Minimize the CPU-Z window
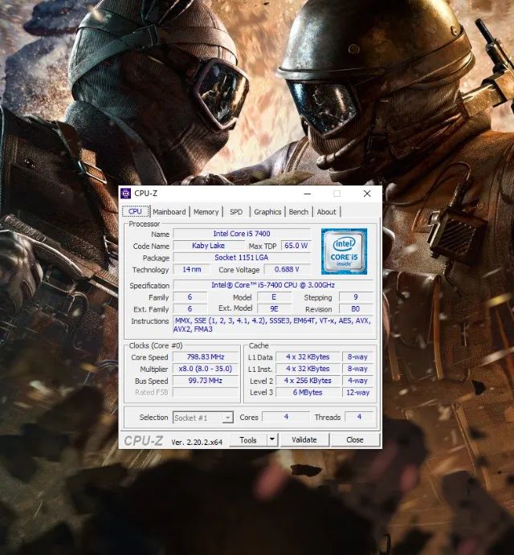514x555 pixels. tap(308, 194)
